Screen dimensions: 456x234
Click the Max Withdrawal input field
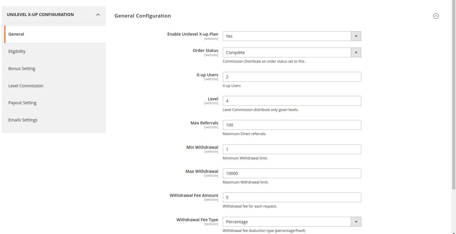click(292, 173)
